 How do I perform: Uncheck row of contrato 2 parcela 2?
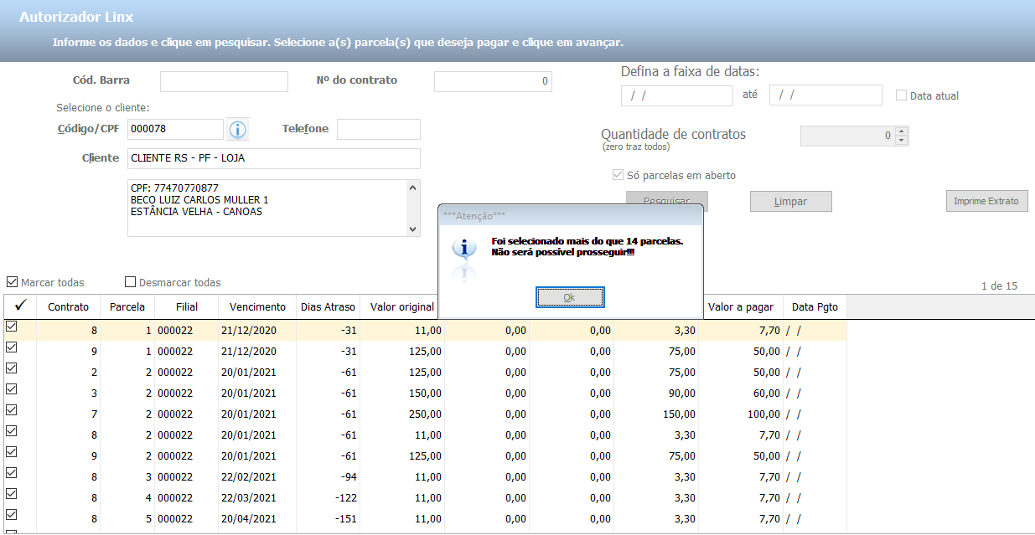pyautogui.click(x=12, y=368)
